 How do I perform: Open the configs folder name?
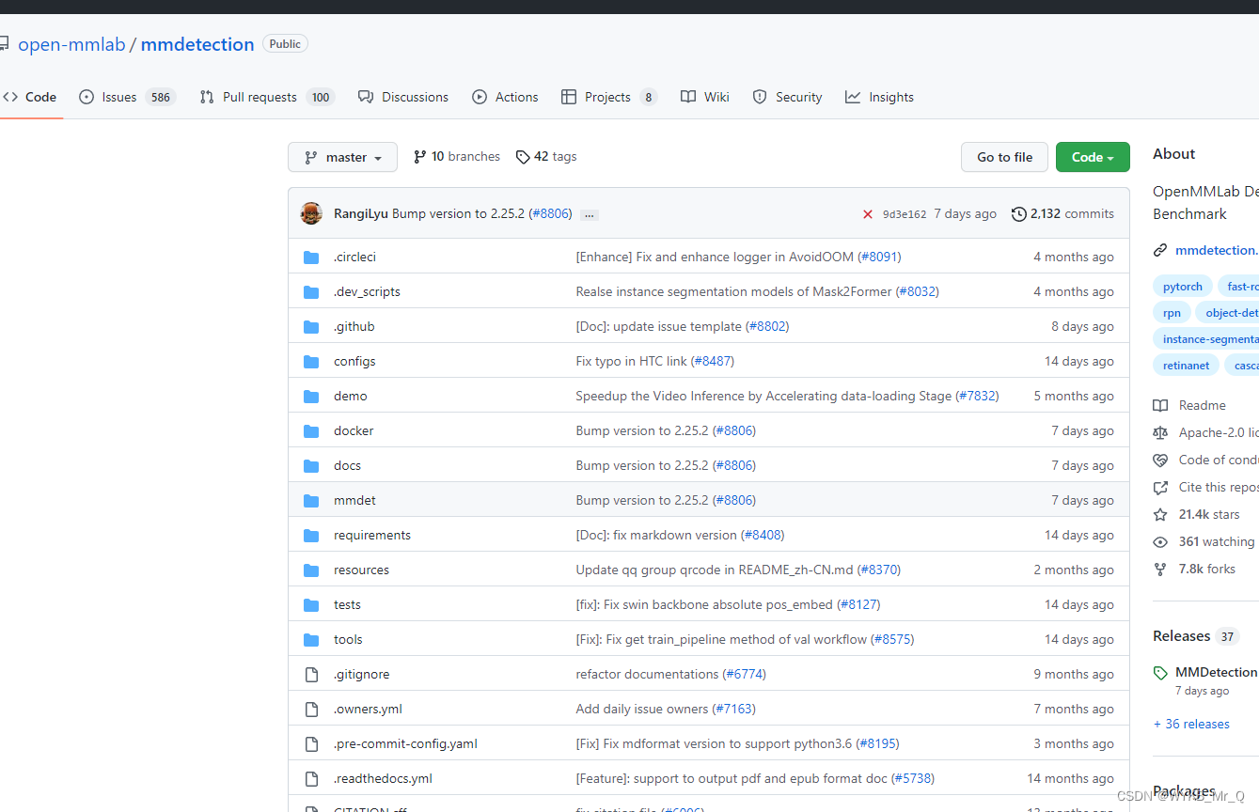point(354,361)
